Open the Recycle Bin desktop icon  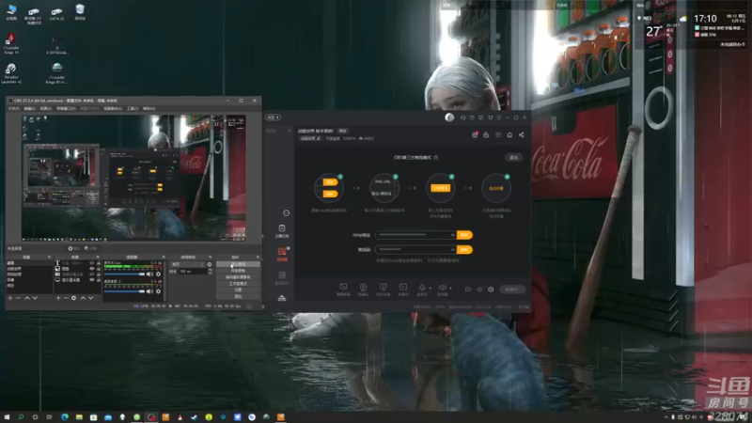pos(80,11)
